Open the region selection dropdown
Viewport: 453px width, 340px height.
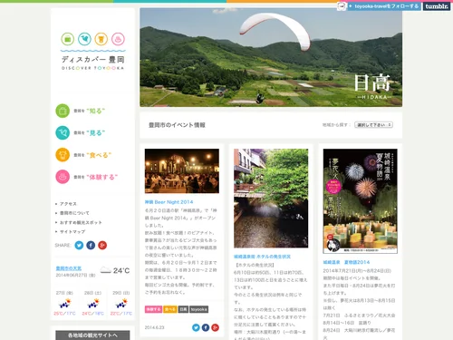pyautogui.click(x=373, y=125)
